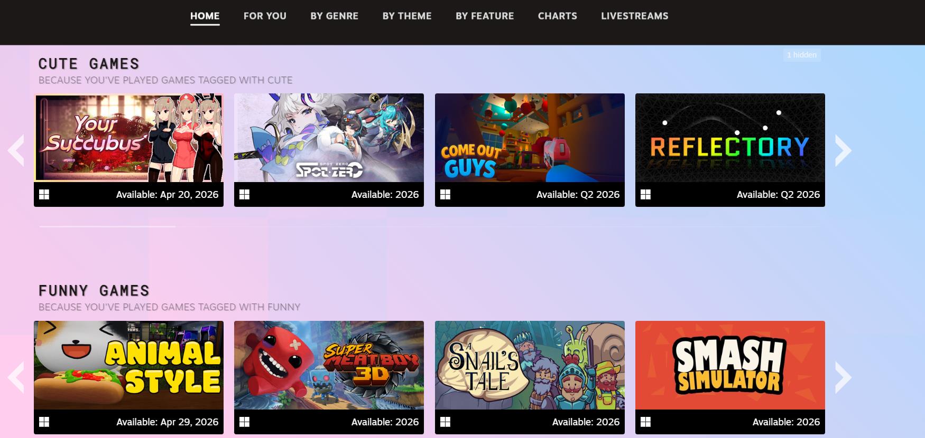The image size is (925, 438).
Task: Select the A Snail's Tale game
Action: 530,365
